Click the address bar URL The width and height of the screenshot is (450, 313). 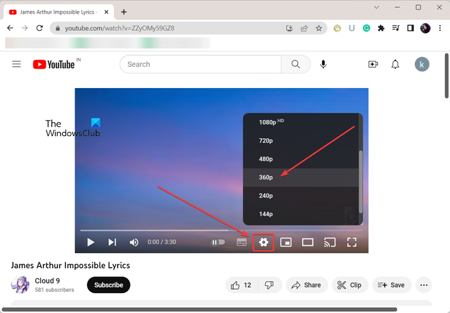pyautogui.click(x=120, y=28)
